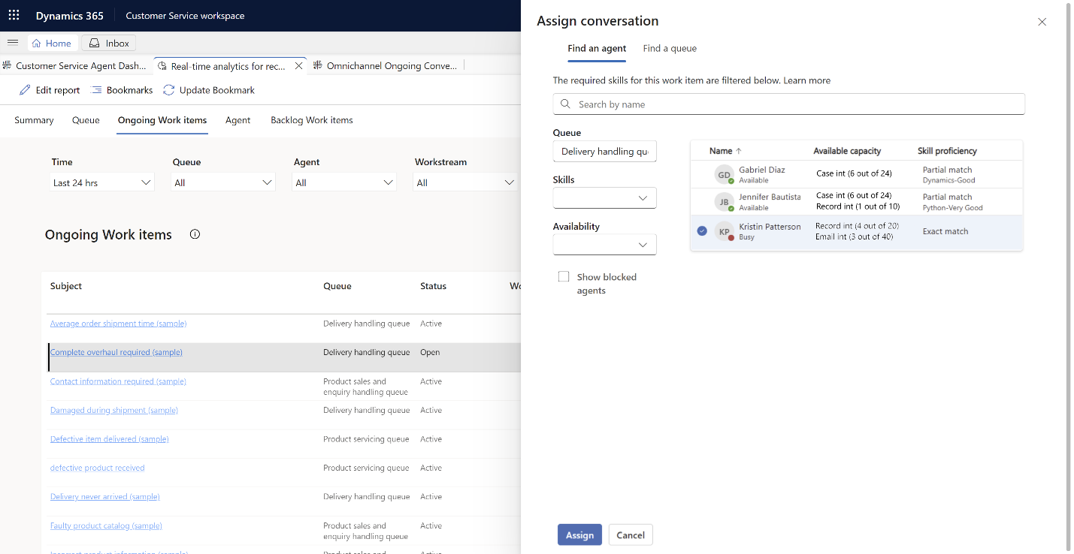Switch to the Queue report tab
This screenshot has width=1074, height=554.
86,120
